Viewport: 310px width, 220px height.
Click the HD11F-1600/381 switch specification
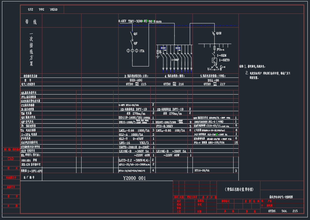tap(134, 117)
